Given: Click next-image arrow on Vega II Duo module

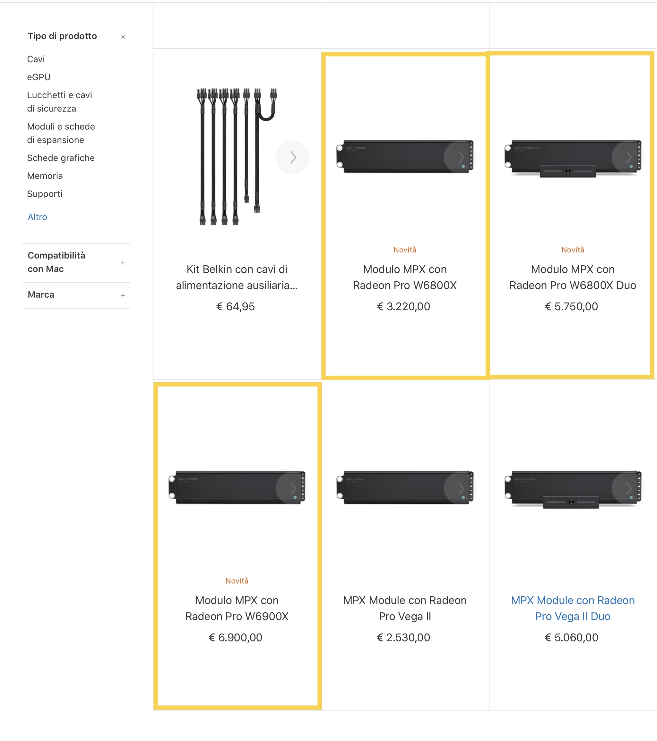Looking at the screenshot, I should coord(628,488).
